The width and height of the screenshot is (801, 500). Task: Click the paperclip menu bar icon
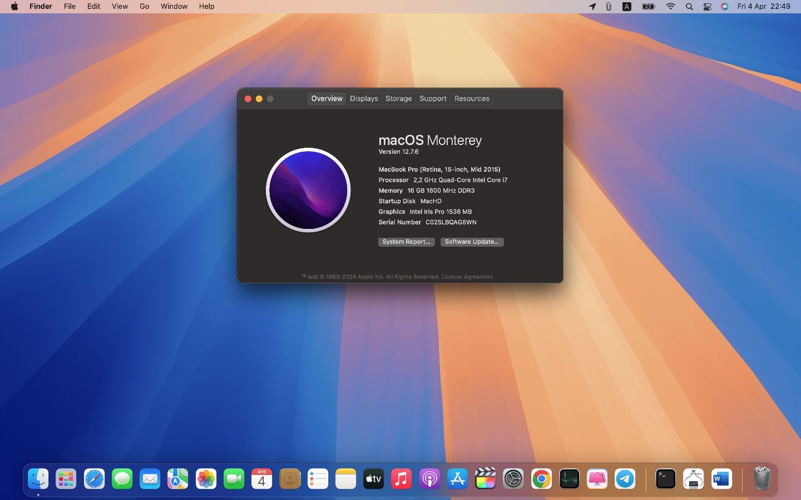coord(609,6)
